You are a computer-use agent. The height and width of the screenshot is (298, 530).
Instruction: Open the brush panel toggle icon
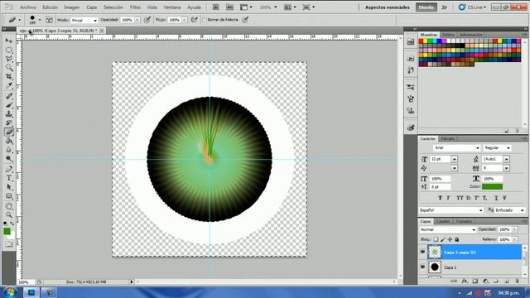(50, 20)
